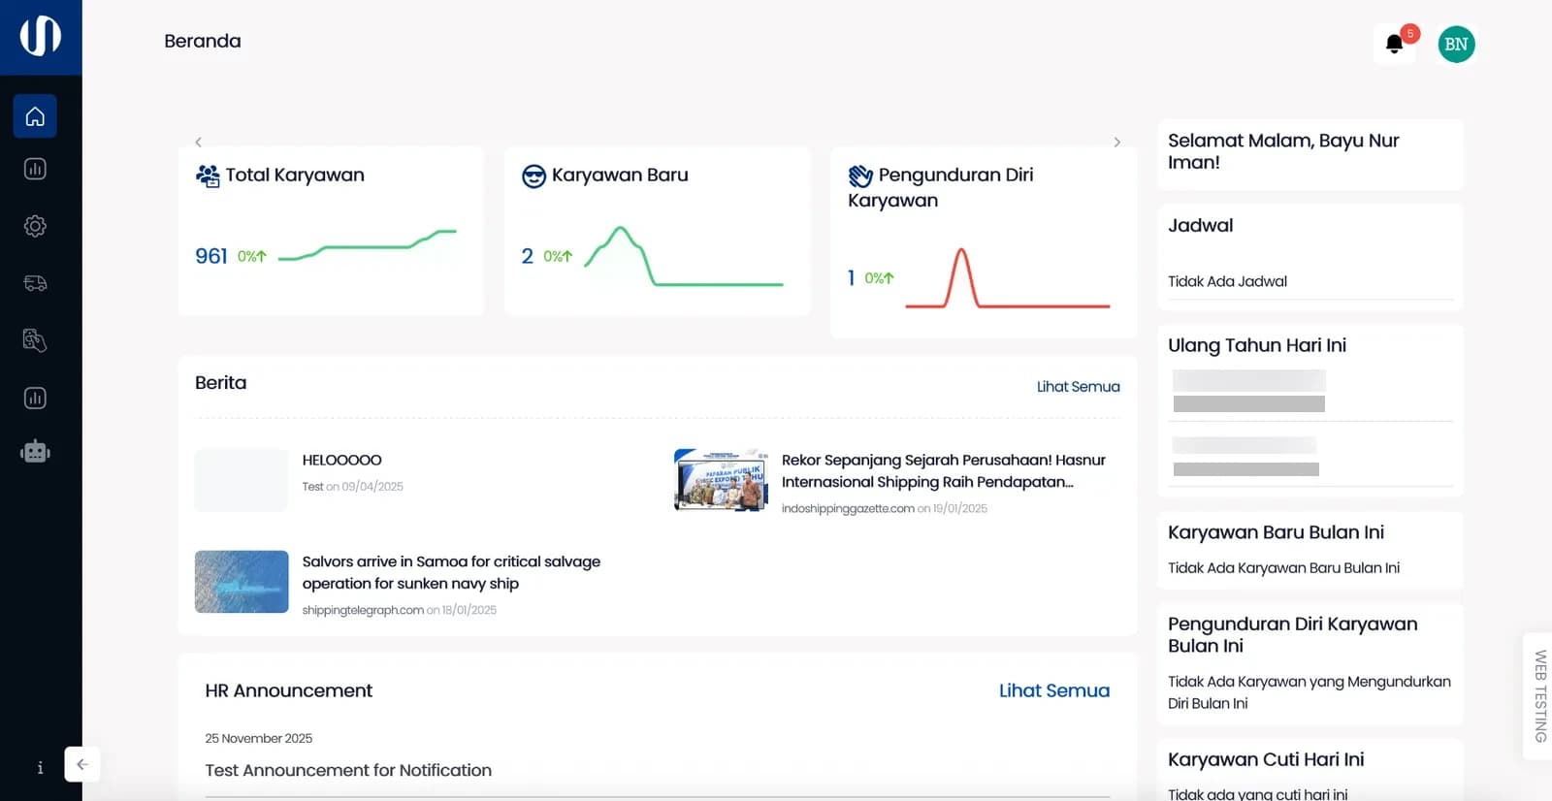The height and width of the screenshot is (801, 1552).
Task: Open the truck icon in sidebar
Action: 35,283
